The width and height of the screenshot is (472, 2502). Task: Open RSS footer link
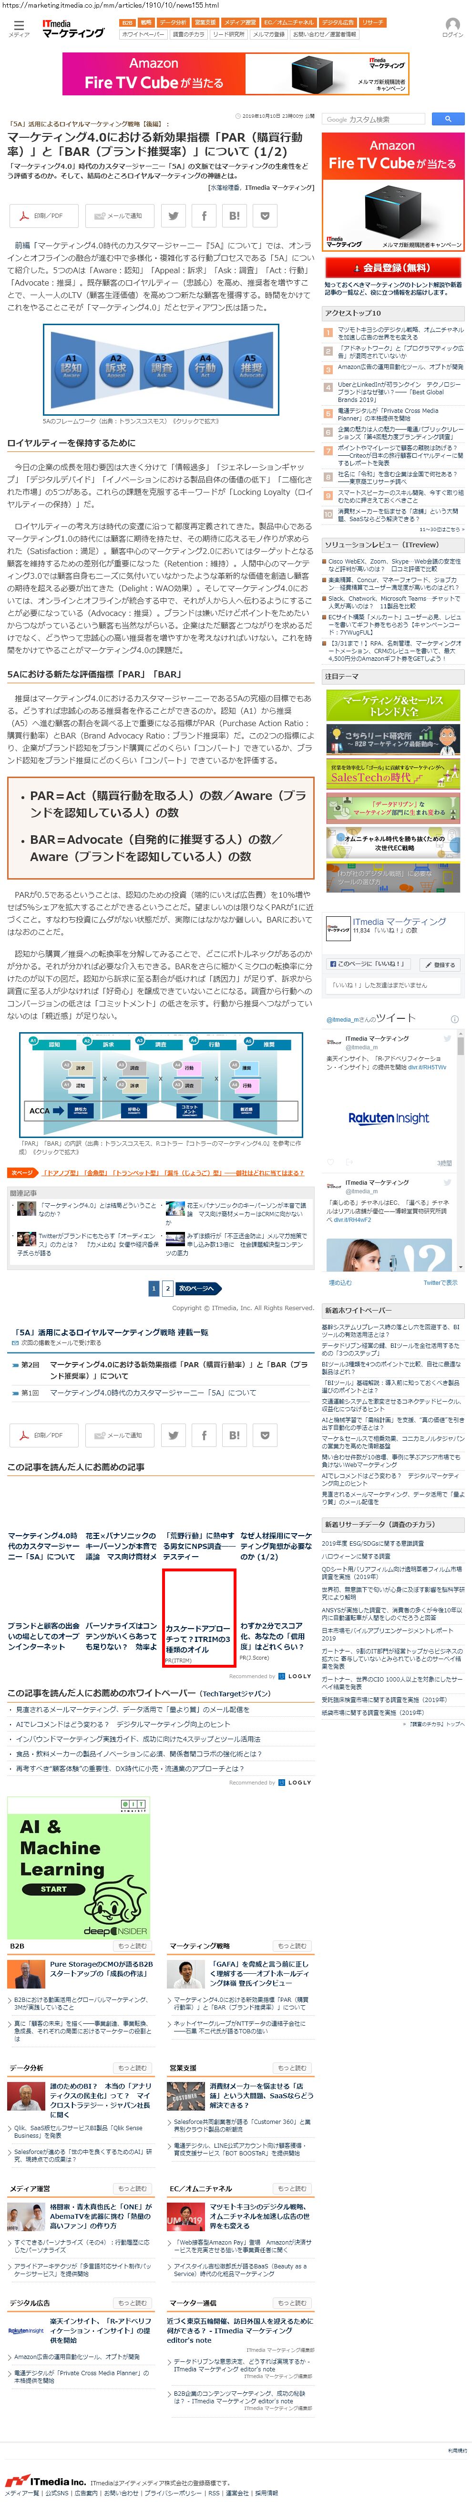point(214,2493)
